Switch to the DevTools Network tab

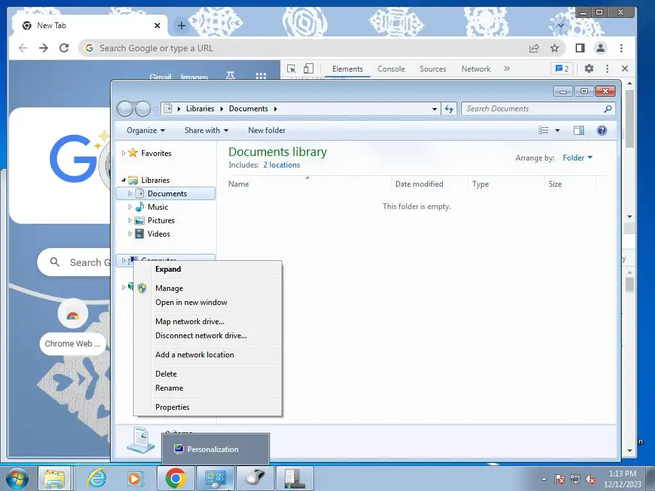tap(476, 69)
